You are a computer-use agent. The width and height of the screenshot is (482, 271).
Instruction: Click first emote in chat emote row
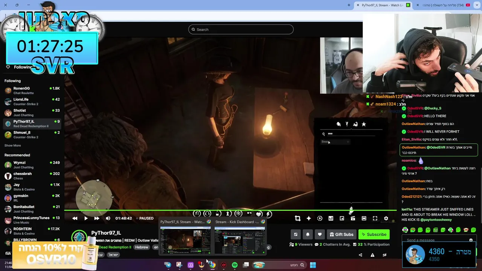click(x=405, y=230)
